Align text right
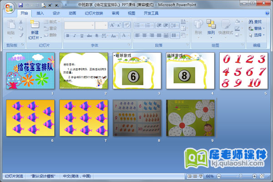This screenshot has height=182, width=273. pyautogui.click(x=152, y=35)
